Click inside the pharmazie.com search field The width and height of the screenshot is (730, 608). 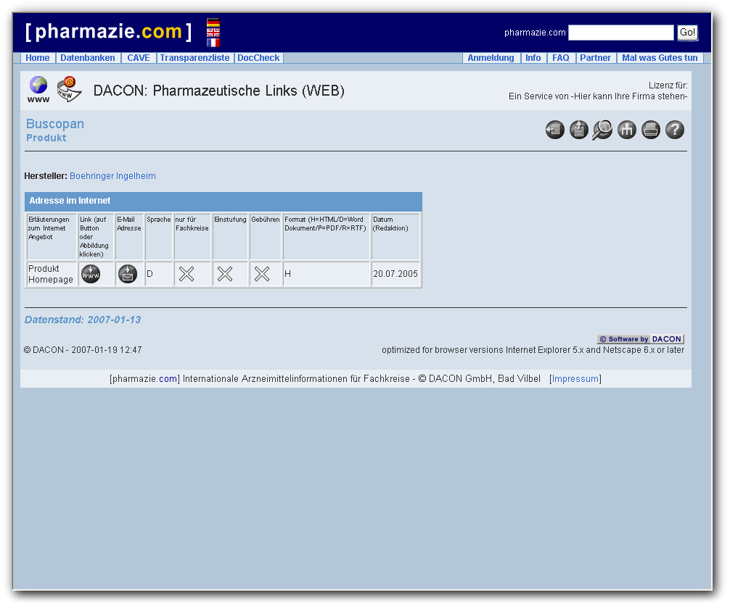click(621, 32)
